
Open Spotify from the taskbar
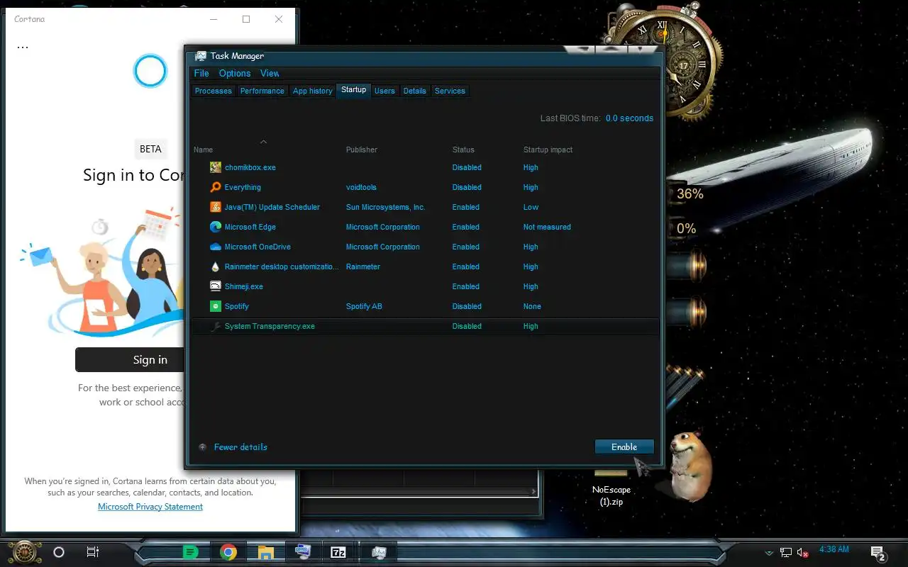point(190,552)
